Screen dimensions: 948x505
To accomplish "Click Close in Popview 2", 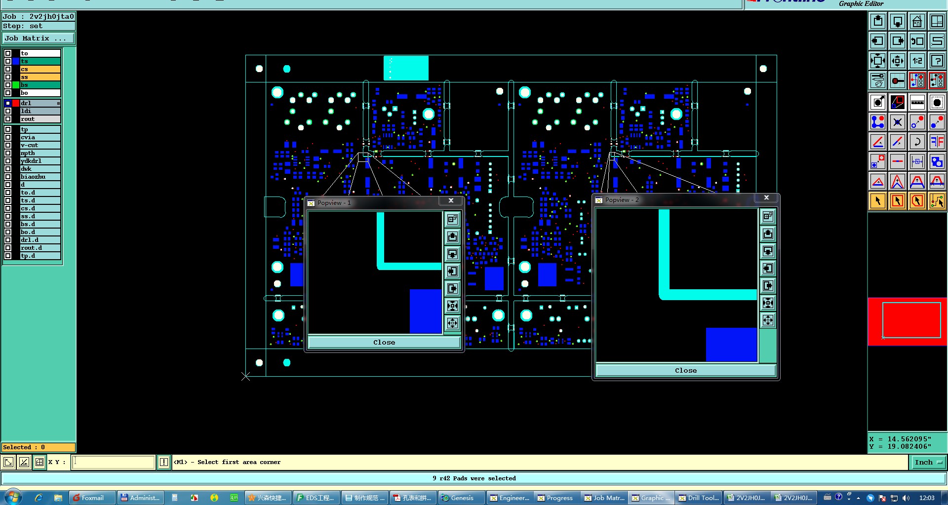I will tap(686, 370).
